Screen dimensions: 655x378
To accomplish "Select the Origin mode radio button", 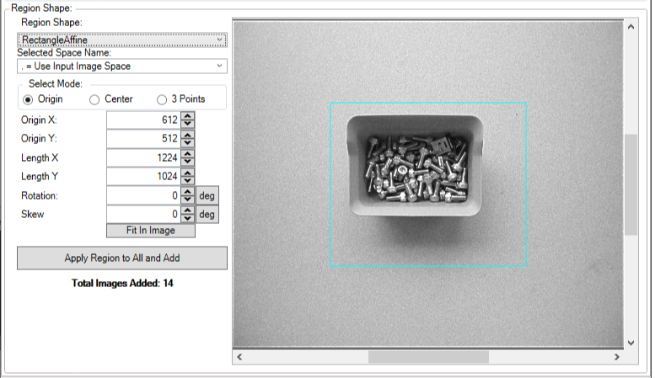I will click(x=28, y=99).
